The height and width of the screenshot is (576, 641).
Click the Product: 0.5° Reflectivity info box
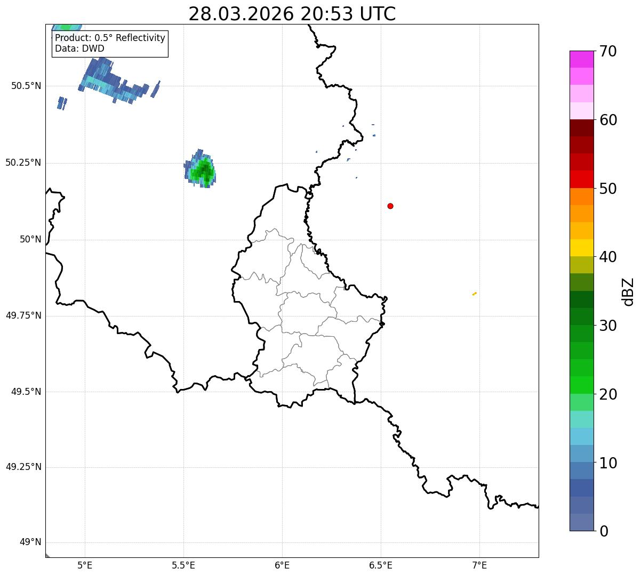pos(110,43)
